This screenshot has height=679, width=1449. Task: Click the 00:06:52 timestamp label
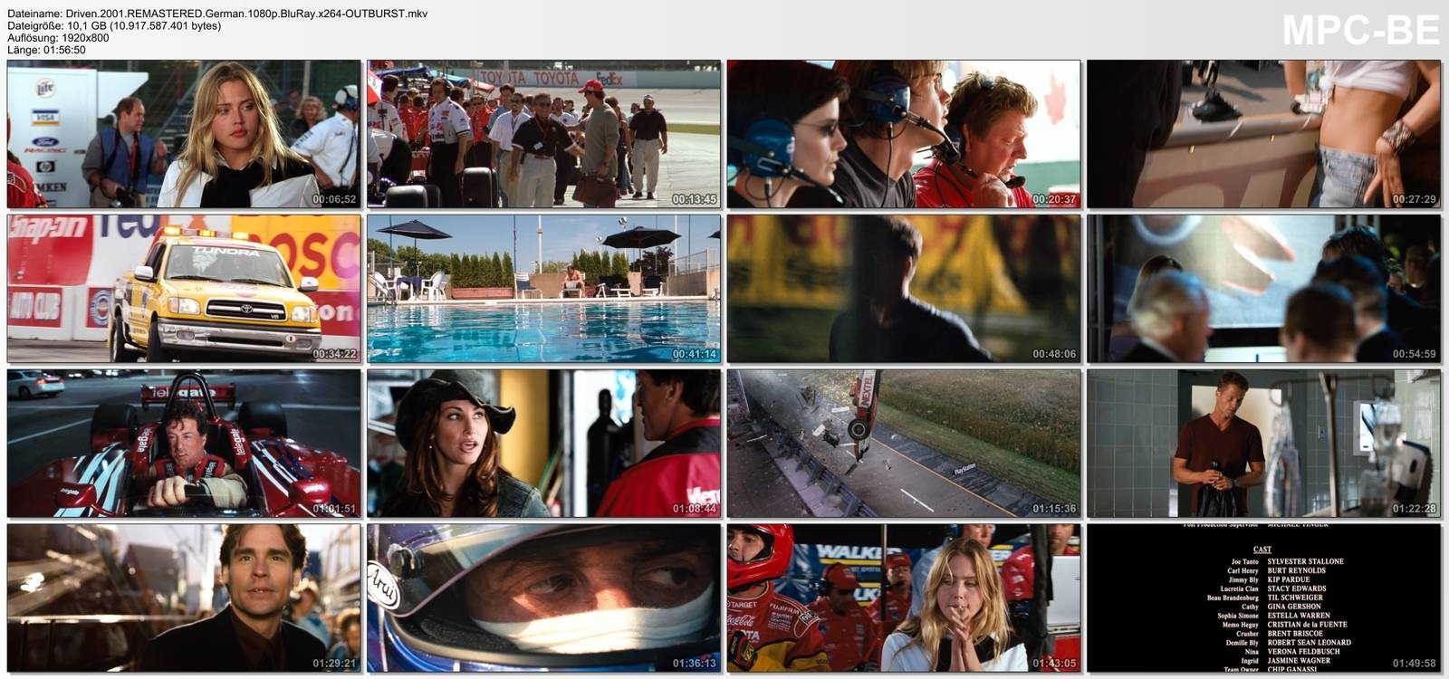click(334, 199)
